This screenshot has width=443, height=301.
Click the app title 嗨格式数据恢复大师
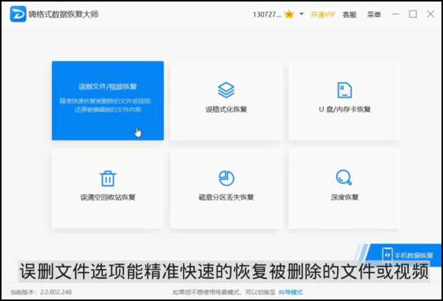click(63, 14)
